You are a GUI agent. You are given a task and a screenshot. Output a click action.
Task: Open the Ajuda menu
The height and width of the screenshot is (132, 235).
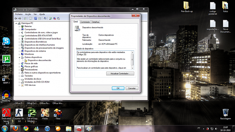tap(42, 14)
